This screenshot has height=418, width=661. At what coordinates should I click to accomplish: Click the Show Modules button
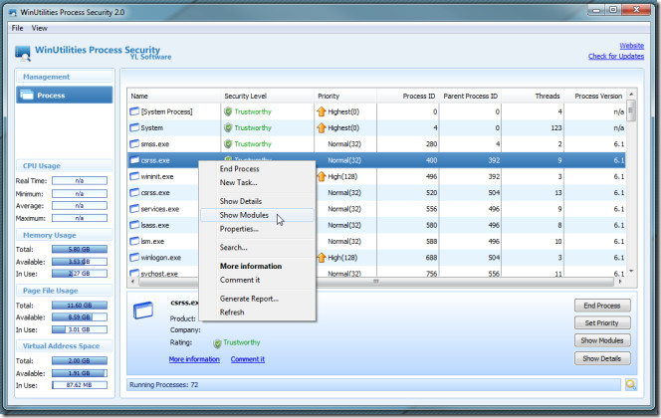[602, 340]
